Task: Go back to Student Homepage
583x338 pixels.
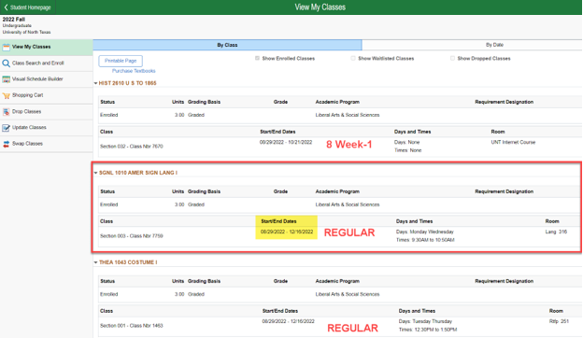Action: coord(27,7)
